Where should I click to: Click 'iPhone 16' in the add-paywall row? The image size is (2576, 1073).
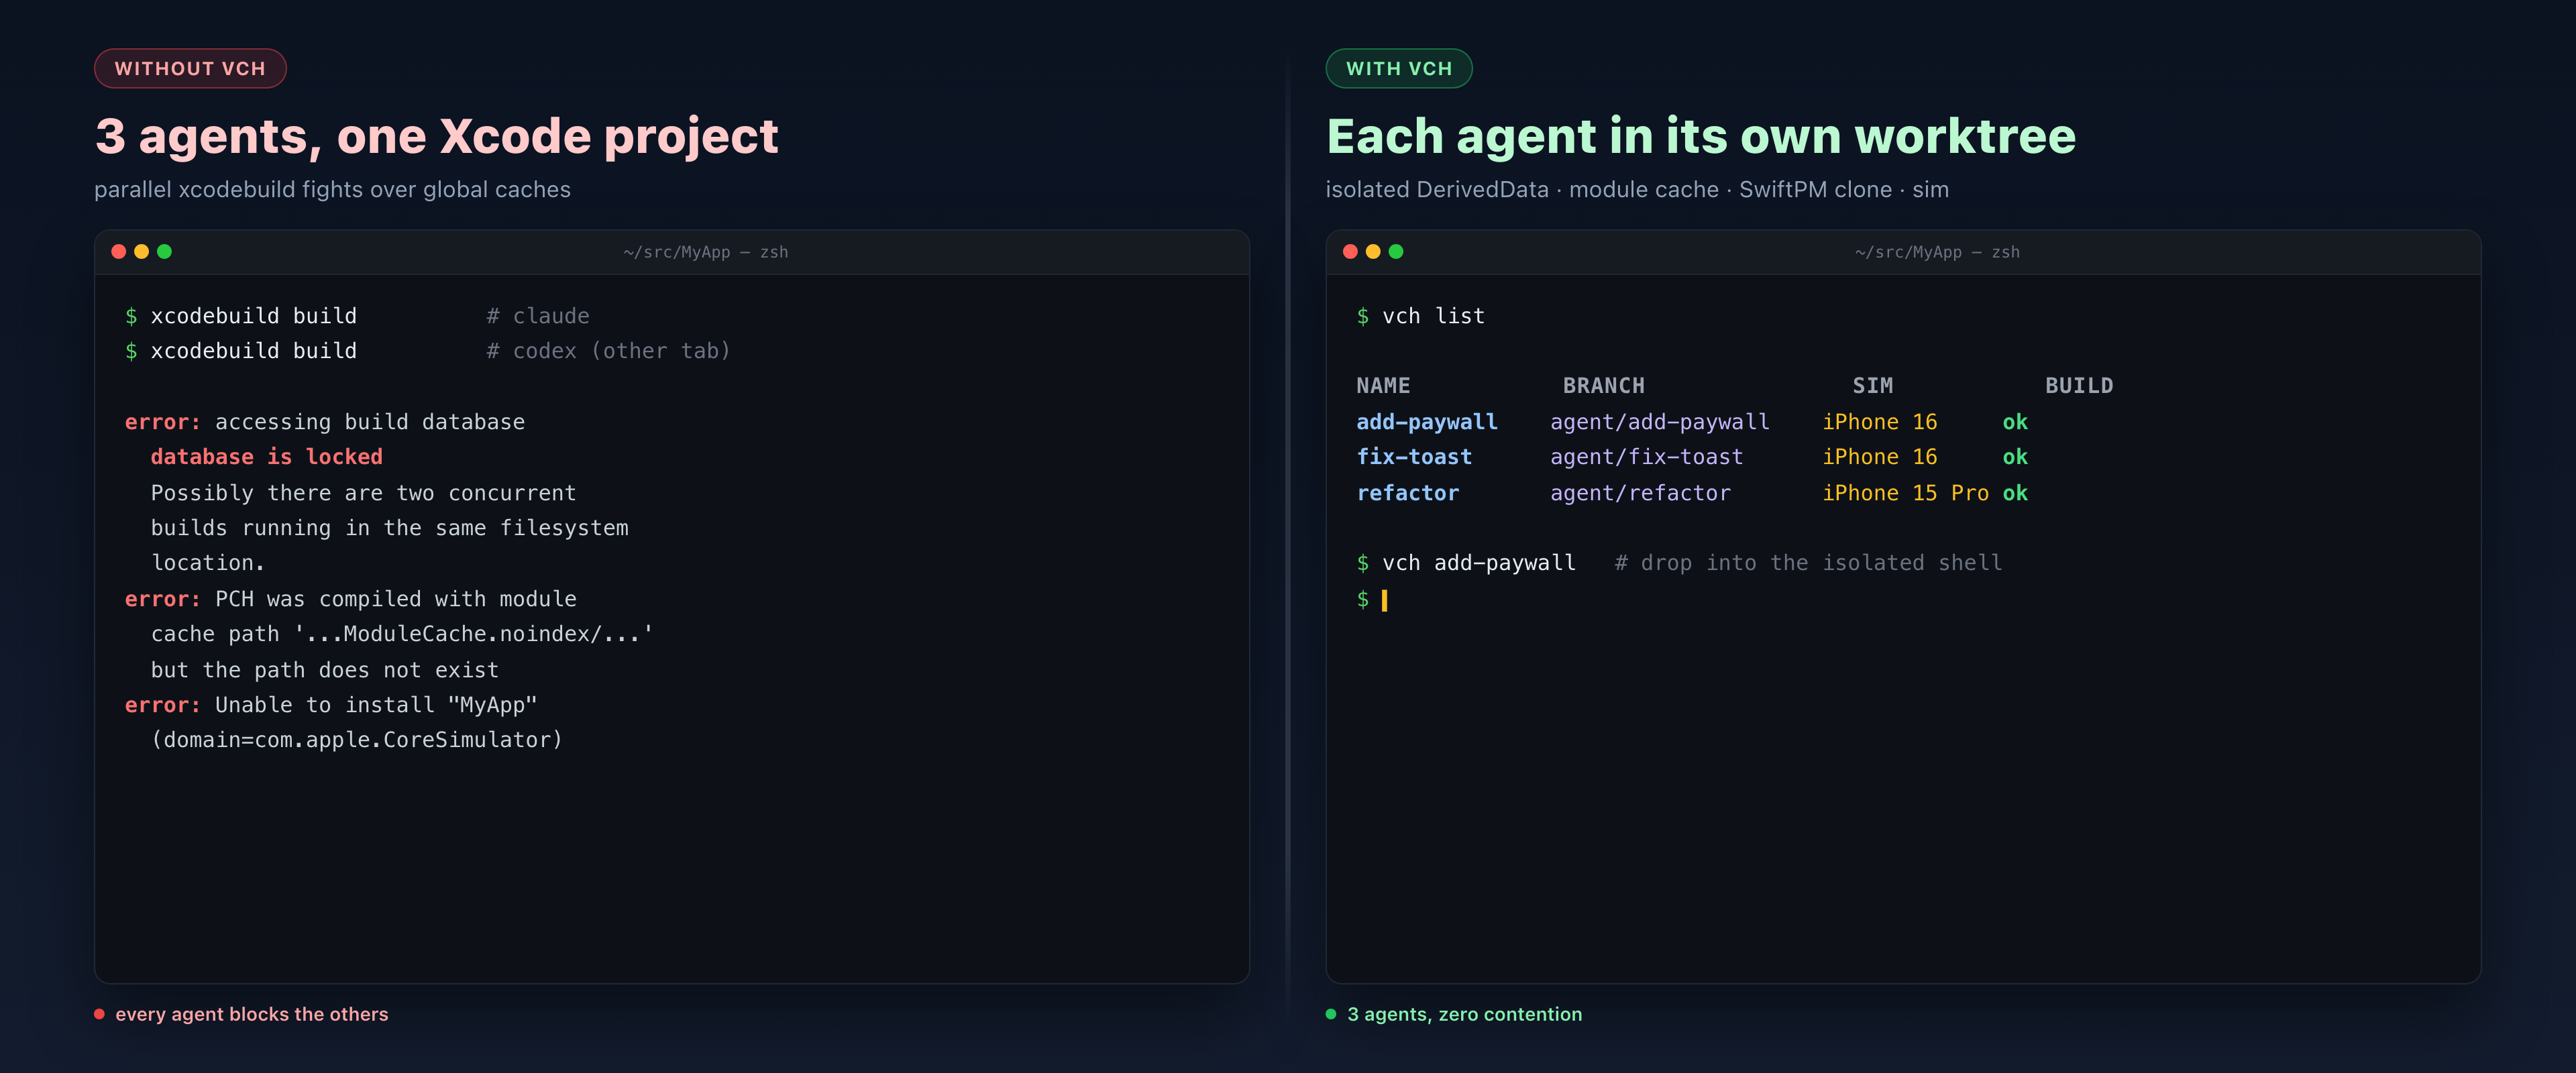pyautogui.click(x=1880, y=422)
